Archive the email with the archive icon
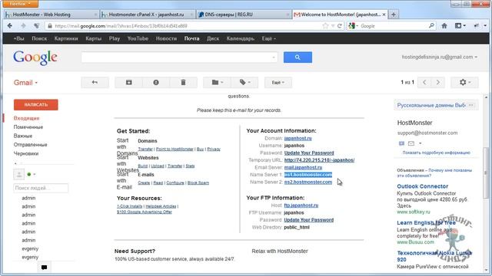The image size is (492, 276). point(128,82)
